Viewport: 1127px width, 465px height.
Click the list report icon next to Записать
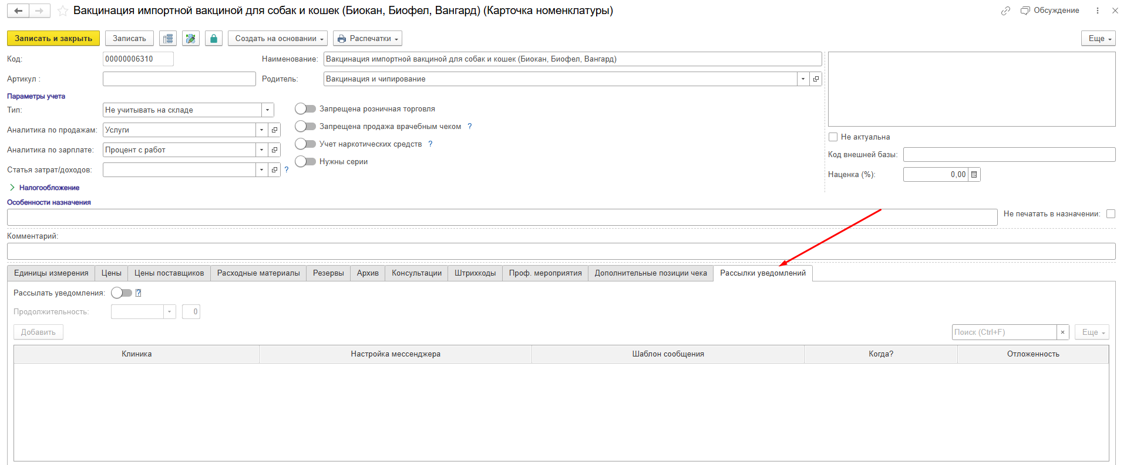168,39
